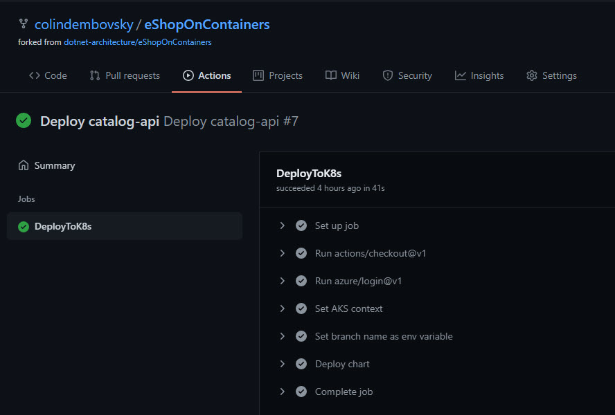Click check icon of Complete job step
The width and height of the screenshot is (615, 415).
(x=301, y=391)
